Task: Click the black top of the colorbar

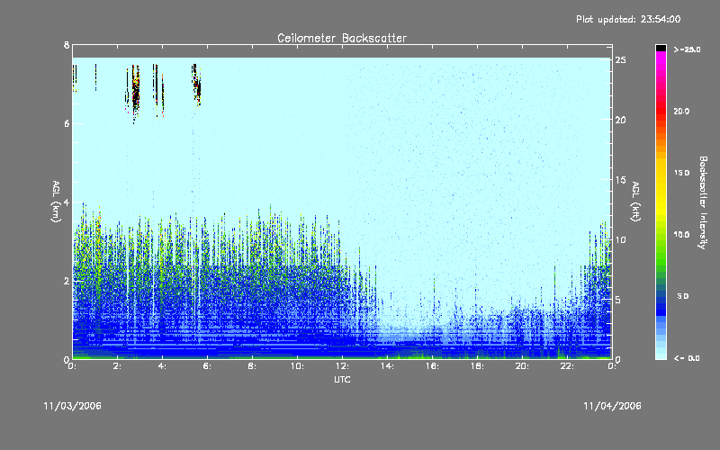Action: (x=661, y=48)
